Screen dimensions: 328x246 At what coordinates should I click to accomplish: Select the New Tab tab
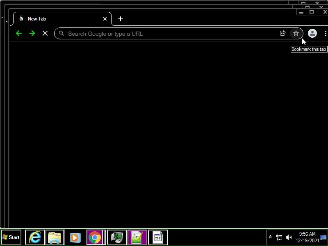[x=62, y=19]
